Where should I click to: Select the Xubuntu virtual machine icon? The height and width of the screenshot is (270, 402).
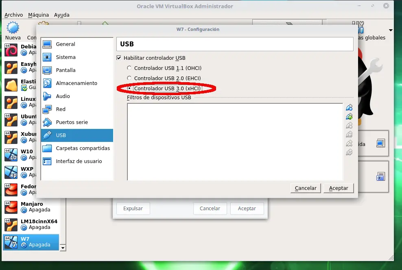[11, 137]
